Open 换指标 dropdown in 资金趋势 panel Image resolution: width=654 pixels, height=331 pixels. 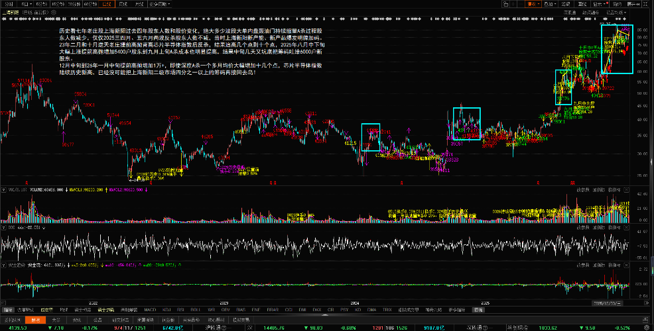click(x=614, y=265)
